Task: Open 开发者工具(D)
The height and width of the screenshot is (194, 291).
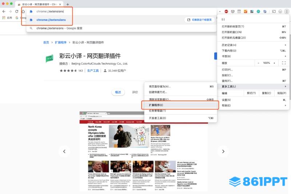Action: coord(180,118)
